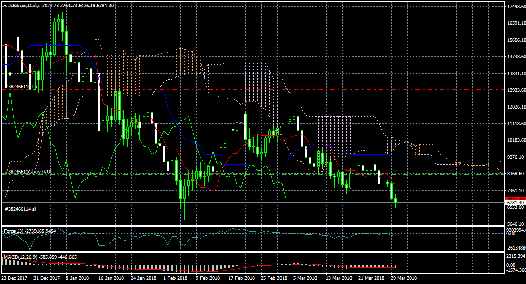Click the 17498.00 price scale label
Viewport: 526px width, 284px height.
tap(516, 7)
